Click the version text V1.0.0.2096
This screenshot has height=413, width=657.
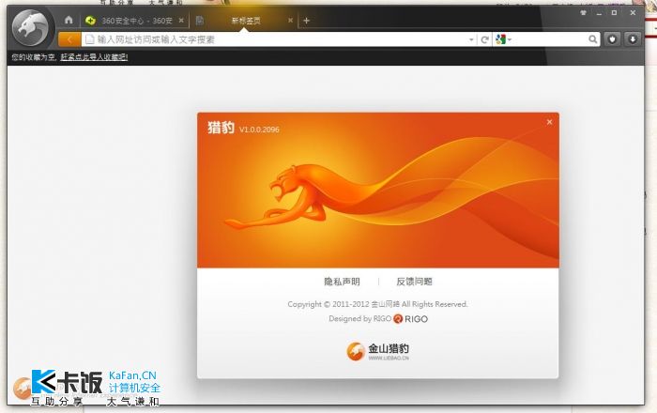pyautogui.click(x=259, y=130)
